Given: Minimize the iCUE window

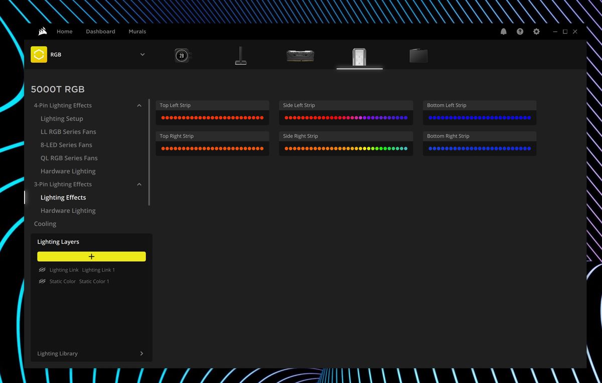Looking at the screenshot, I should 555,31.
